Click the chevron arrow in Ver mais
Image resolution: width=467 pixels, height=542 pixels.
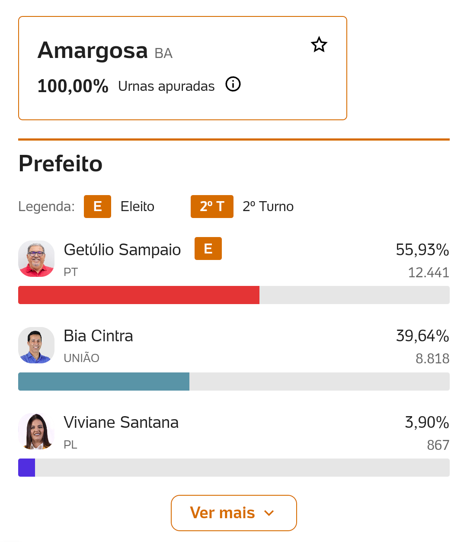click(x=269, y=513)
